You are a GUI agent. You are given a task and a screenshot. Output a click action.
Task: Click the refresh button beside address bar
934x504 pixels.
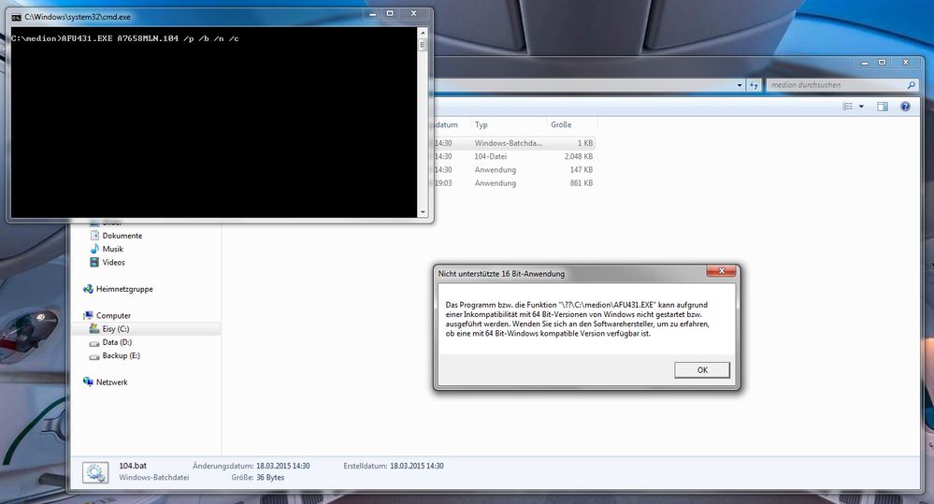(x=754, y=84)
